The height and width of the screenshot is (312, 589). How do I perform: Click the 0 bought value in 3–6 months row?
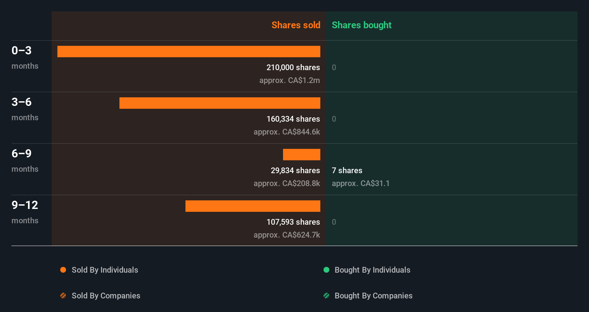coord(334,119)
